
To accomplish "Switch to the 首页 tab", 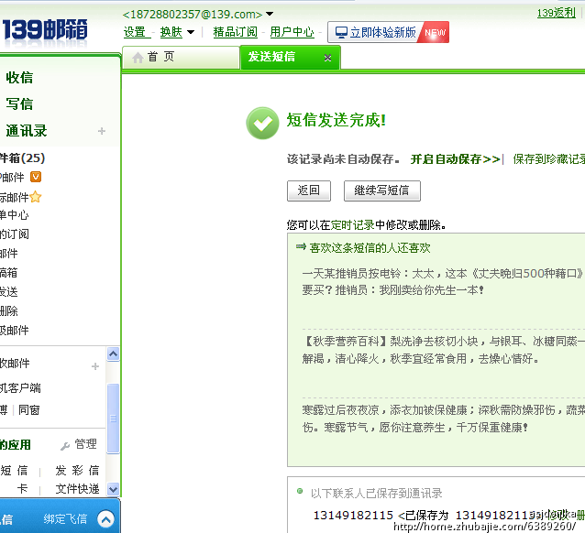I will pyautogui.click(x=181, y=57).
